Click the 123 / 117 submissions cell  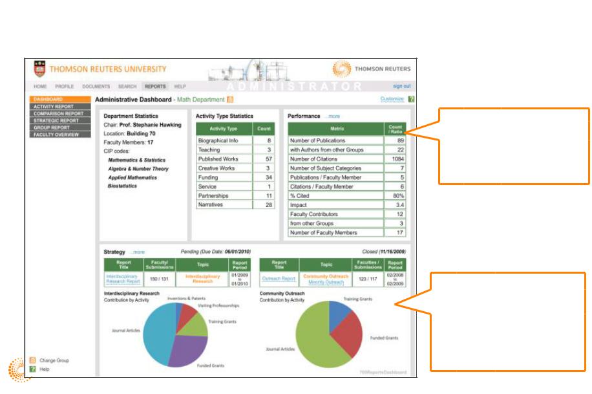368,279
